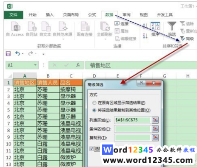
Task: Clear filter (清除)
Action: (187, 24)
